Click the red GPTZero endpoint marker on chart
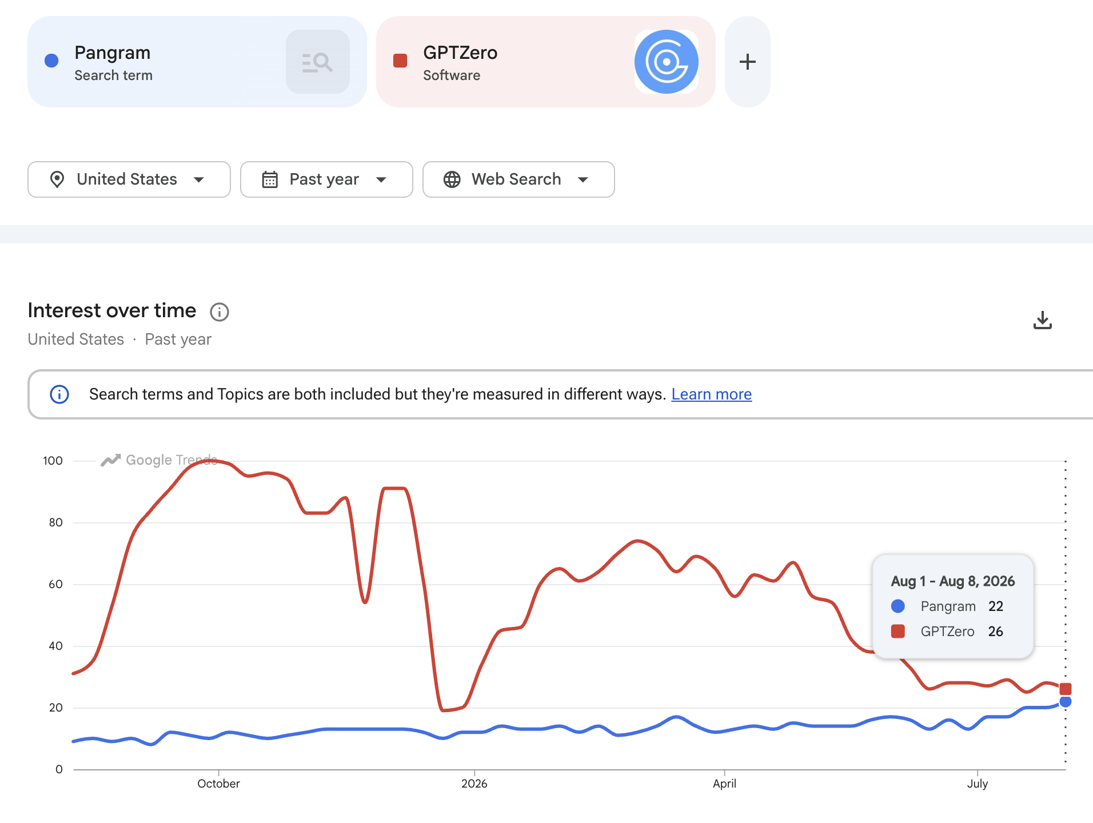 point(1066,689)
